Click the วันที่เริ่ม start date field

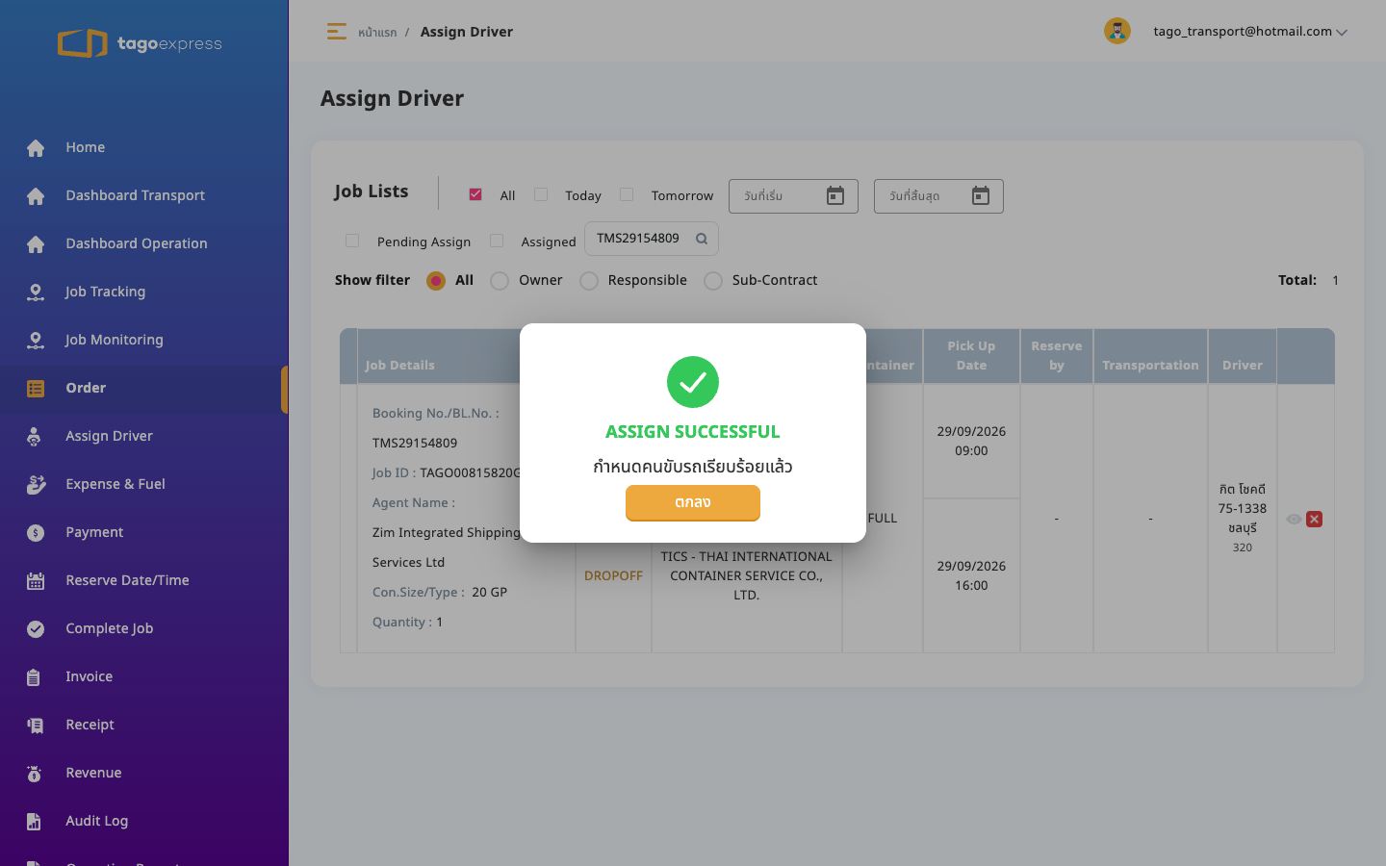pyautogui.click(x=793, y=196)
